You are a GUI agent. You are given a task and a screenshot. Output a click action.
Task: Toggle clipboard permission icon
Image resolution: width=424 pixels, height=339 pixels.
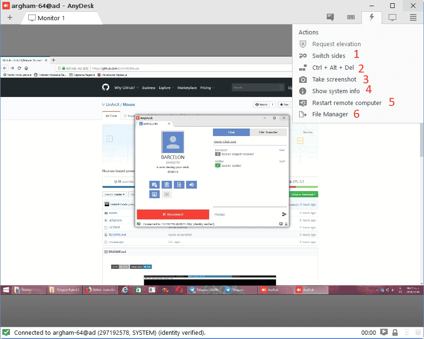click(167, 185)
